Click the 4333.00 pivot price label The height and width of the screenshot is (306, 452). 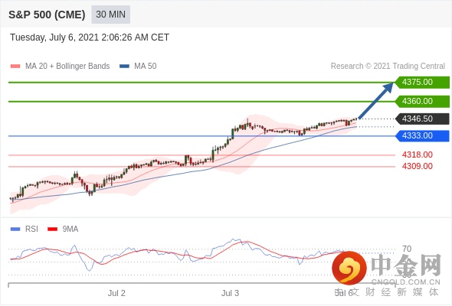coord(422,135)
